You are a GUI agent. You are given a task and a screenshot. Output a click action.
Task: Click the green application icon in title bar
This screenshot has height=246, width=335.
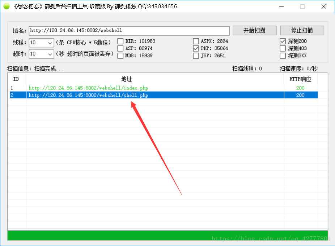coord(7,6)
